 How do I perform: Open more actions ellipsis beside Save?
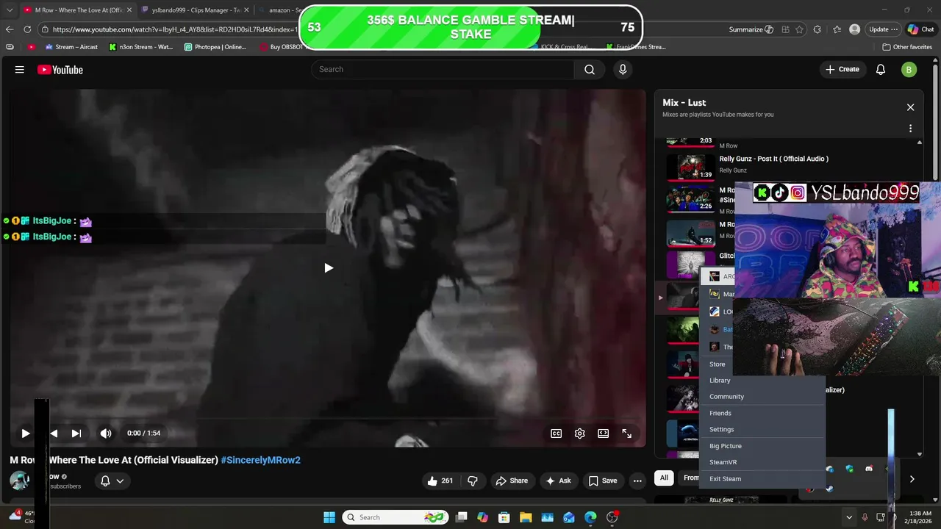637,481
